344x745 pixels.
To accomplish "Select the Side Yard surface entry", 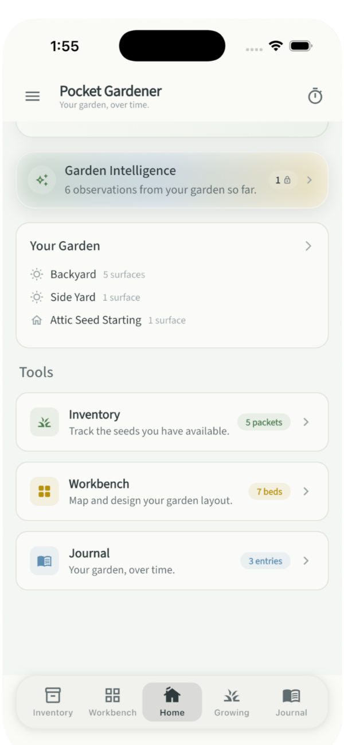I will coord(72,297).
